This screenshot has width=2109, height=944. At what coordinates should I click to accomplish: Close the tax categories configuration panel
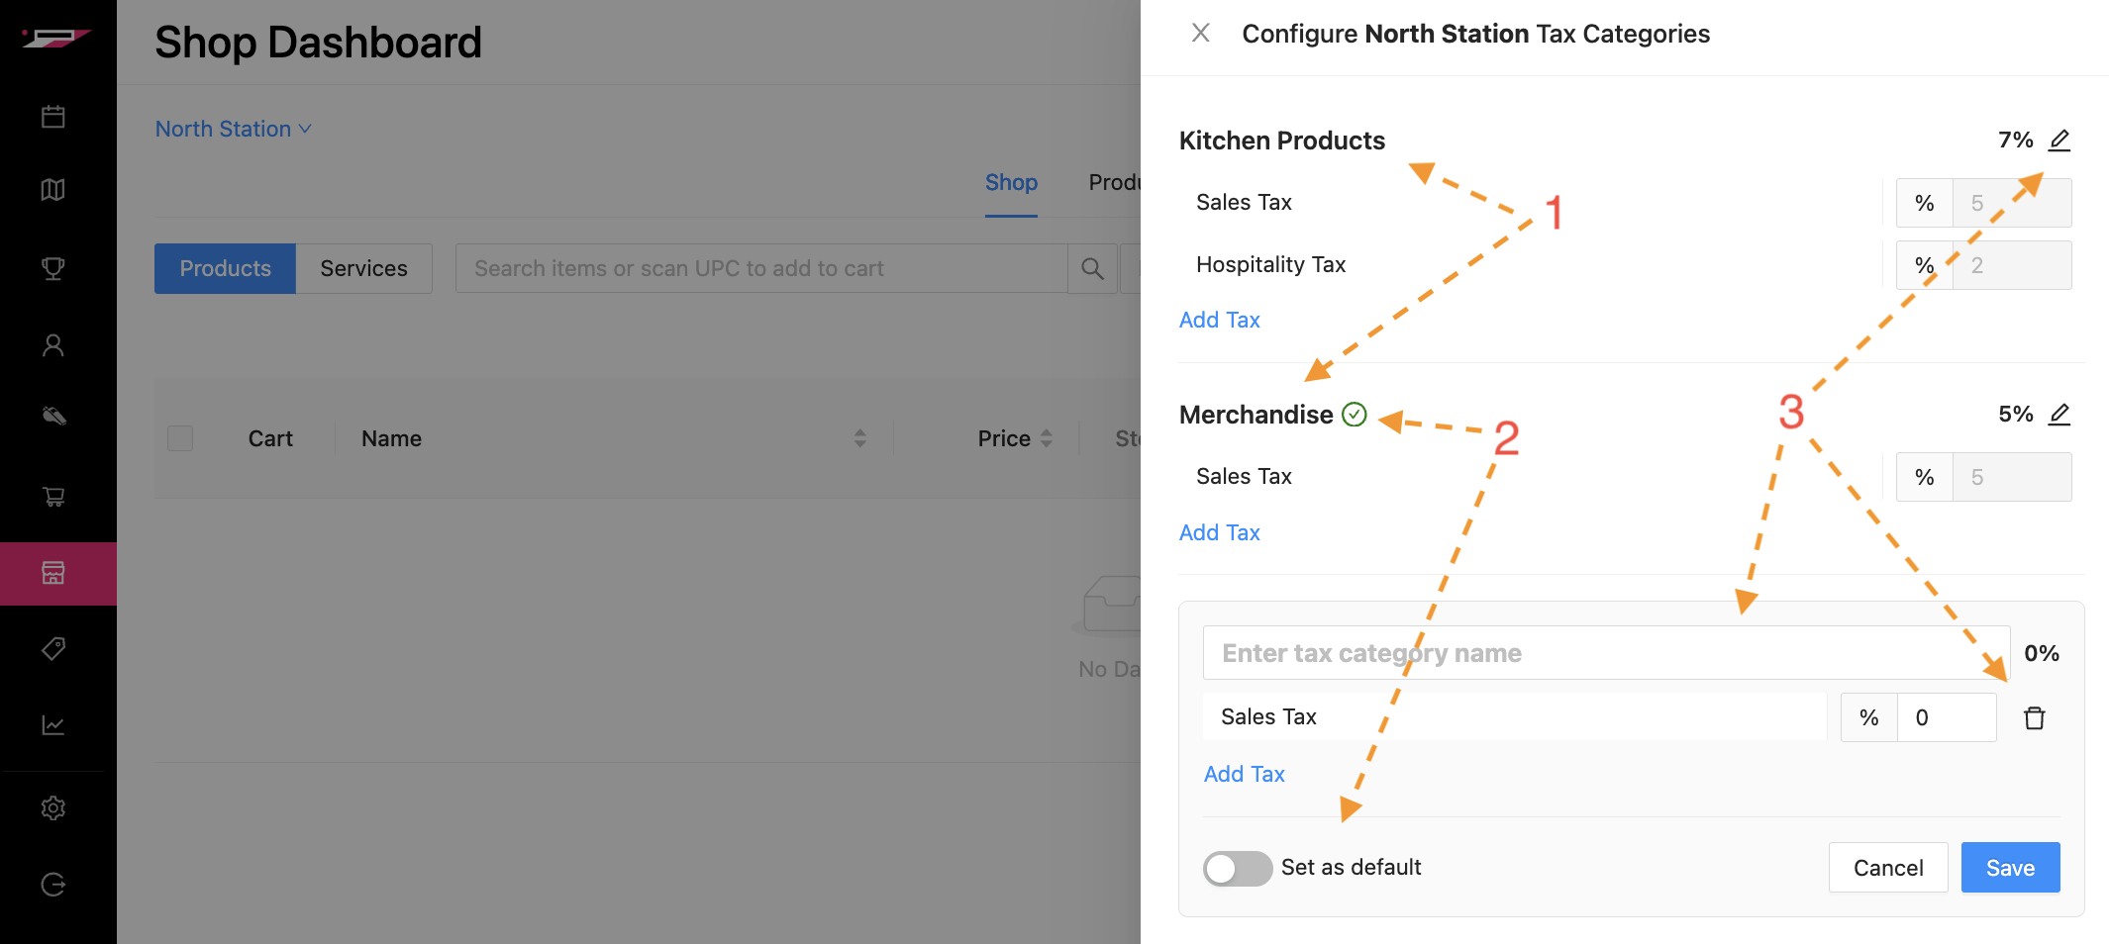1200,34
